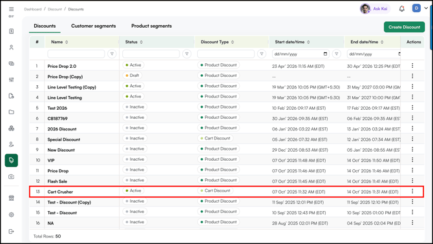The height and width of the screenshot is (244, 433).
Task: Open the gear icon in sidebar
Action: coord(12,215)
